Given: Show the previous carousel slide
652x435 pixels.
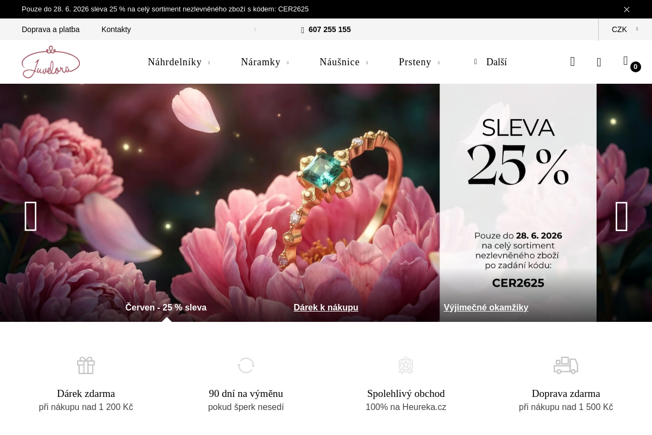Looking at the screenshot, I should click(31, 216).
